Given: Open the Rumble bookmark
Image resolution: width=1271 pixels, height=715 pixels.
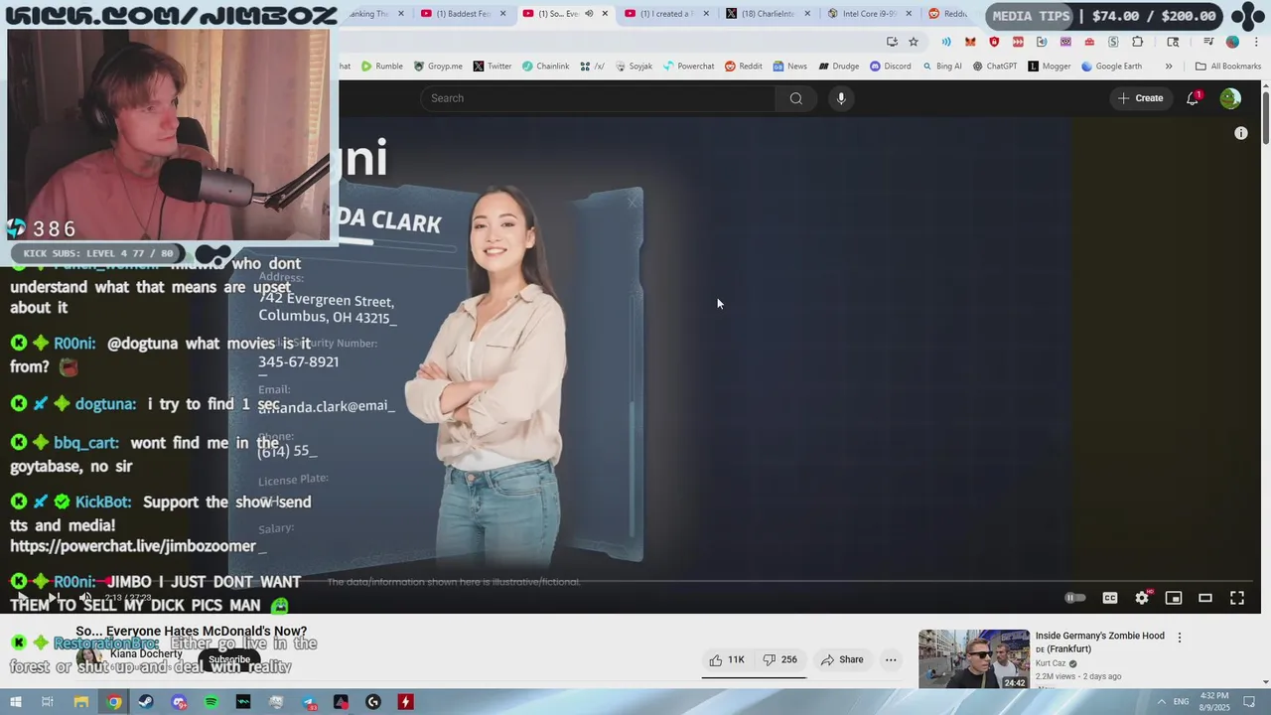Looking at the screenshot, I should (x=382, y=67).
